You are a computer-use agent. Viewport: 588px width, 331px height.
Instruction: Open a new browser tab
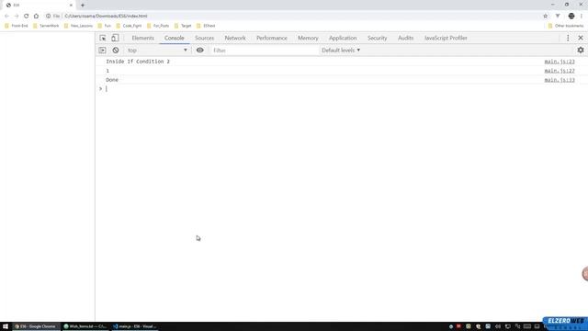[x=83, y=6]
